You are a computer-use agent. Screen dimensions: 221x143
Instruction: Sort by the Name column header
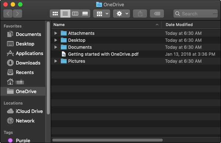pos(106,25)
